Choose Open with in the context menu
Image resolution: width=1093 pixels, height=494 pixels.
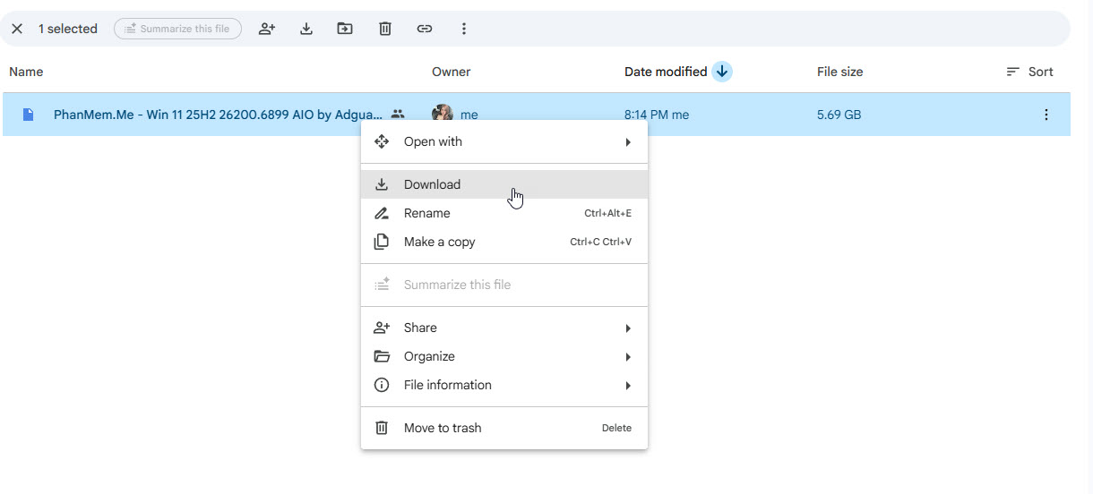pyautogui.click(x=504, y=141)
